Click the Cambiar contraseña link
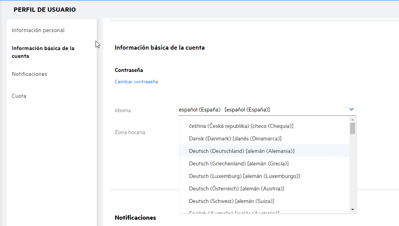Viewport: 399px width, 226px height. [x=136, y=82]
